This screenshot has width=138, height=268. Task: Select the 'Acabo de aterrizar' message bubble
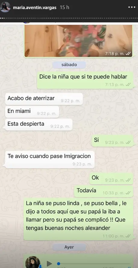pyautogui.click(x=44, y=99)
